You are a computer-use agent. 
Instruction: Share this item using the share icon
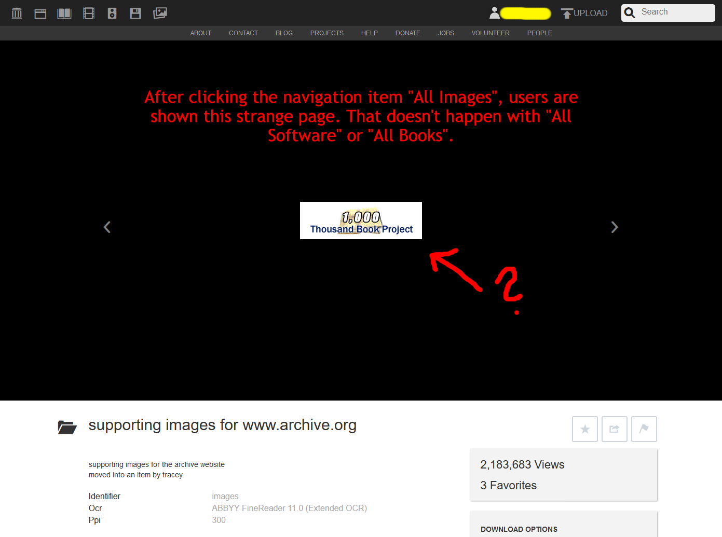615,429
